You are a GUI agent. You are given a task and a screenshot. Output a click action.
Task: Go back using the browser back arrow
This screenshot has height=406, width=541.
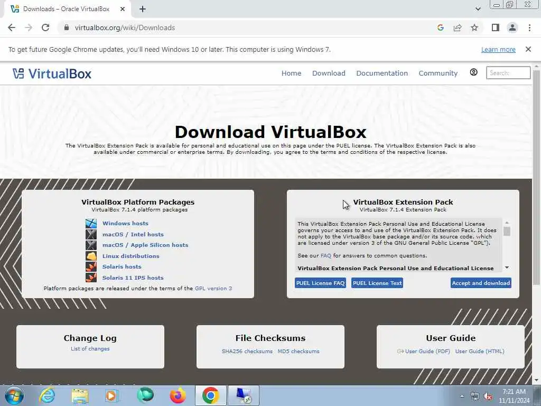tap(12, 27)
